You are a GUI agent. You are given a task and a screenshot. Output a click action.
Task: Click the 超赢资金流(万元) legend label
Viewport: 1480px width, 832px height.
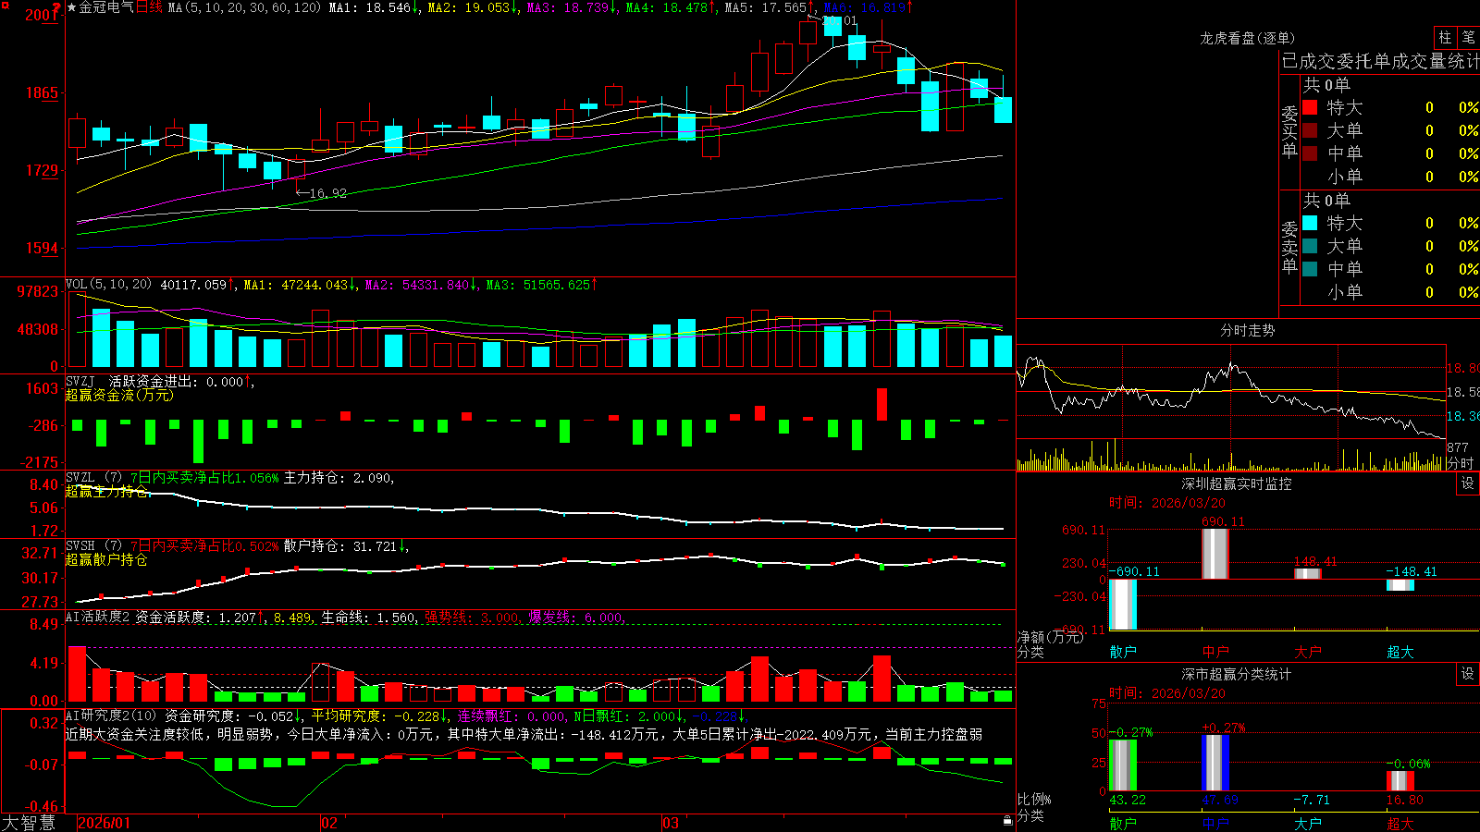pos(119,395)
